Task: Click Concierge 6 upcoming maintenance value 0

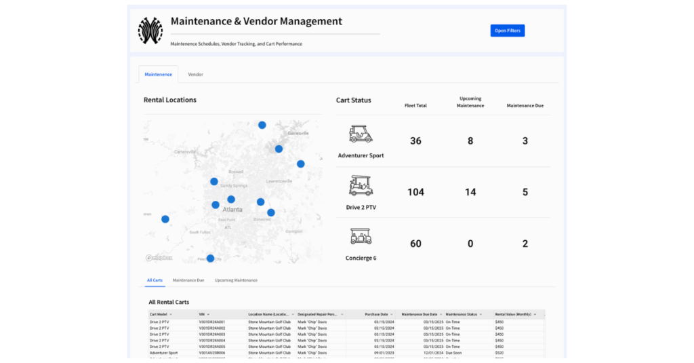Action: pos(470,244)
